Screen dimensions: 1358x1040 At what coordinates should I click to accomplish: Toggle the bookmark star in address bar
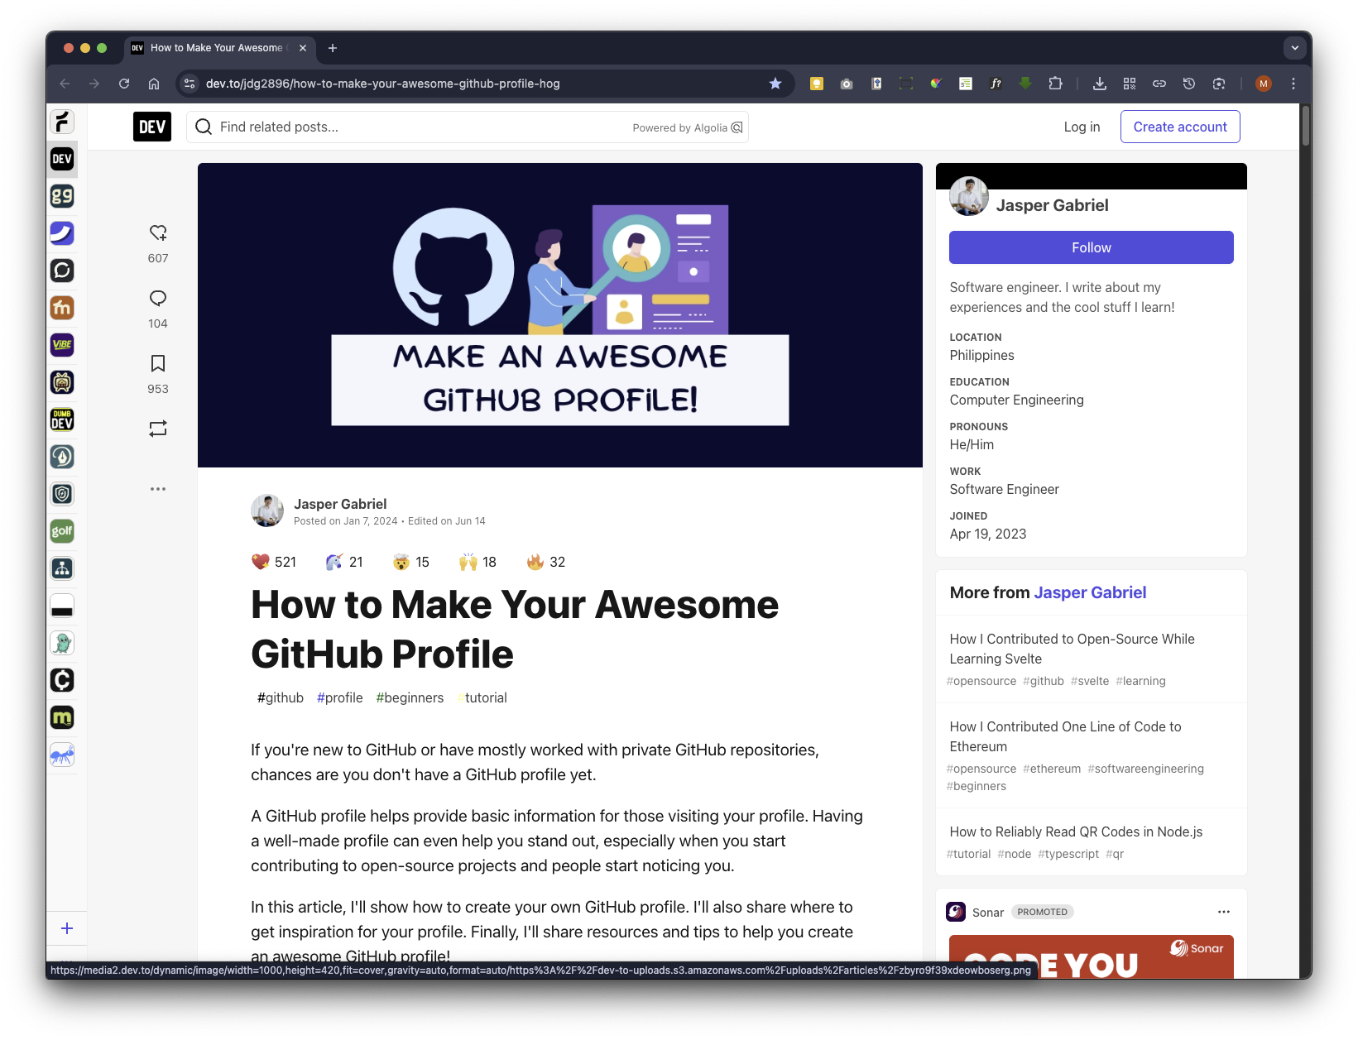tap(775, 84)
